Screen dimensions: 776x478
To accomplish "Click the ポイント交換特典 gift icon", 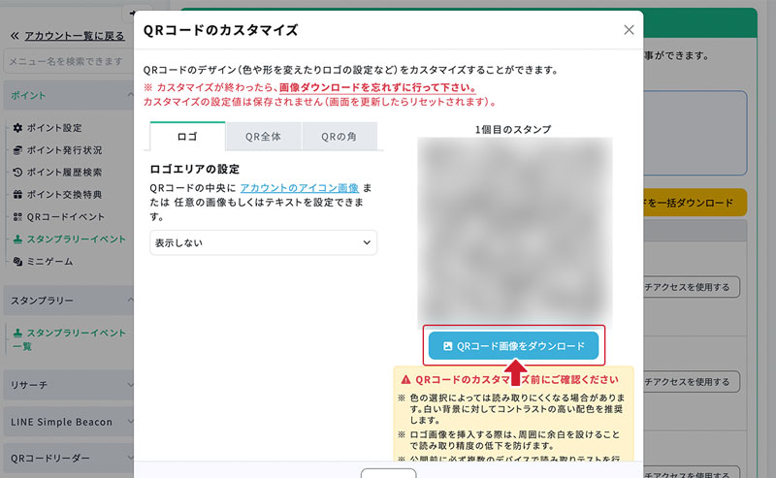I will pos(17,195).
